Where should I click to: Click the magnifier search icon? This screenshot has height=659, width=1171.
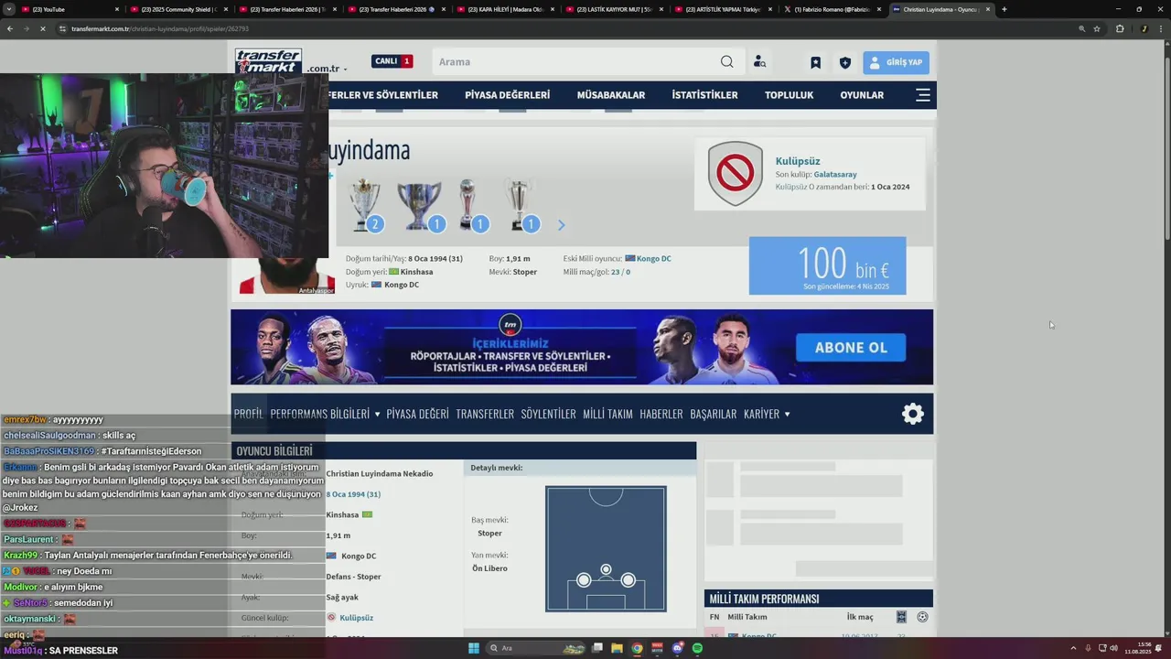click(726, 61)
